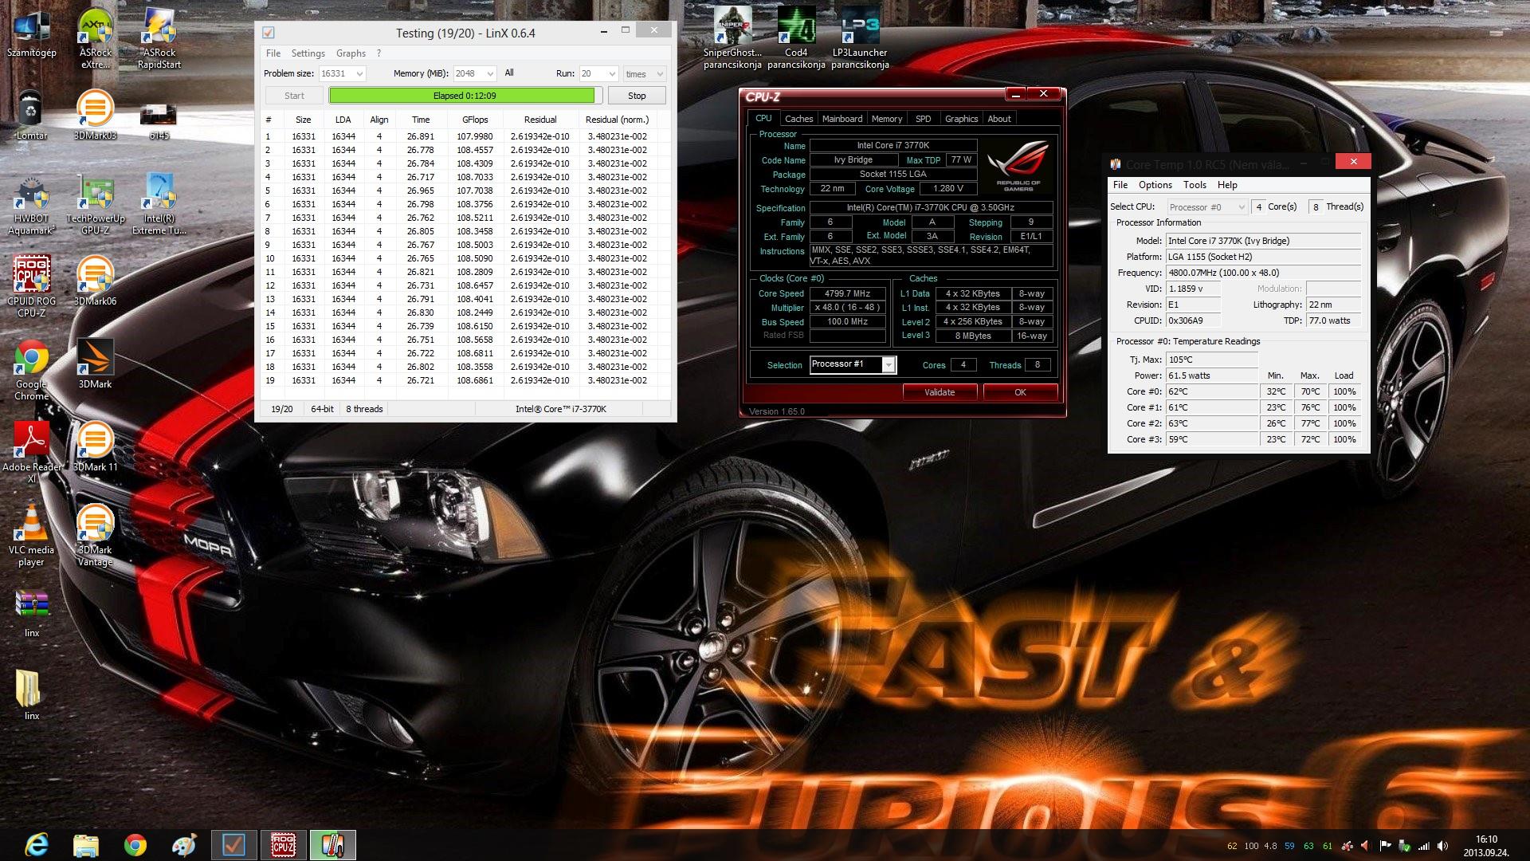Open the Lomtár recycle bin icon

click(x=31, y=114)
